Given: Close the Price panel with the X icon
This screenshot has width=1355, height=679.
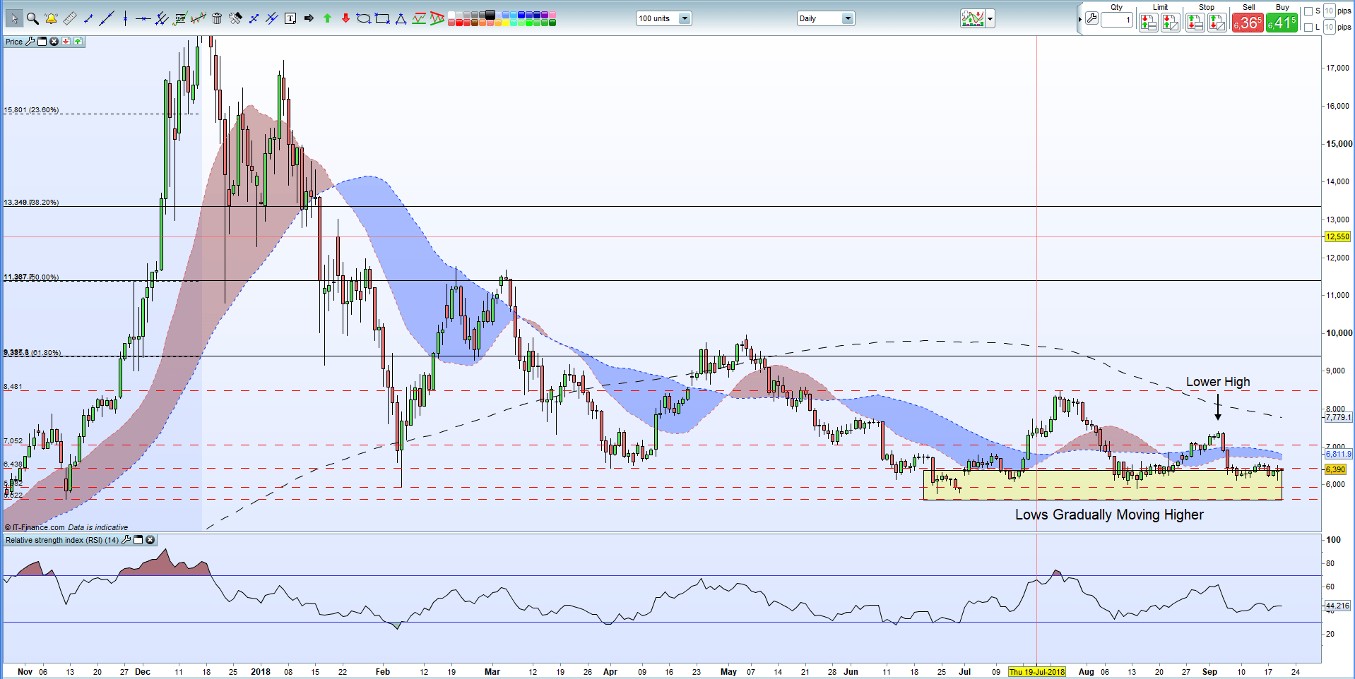Looking at the screenshot, I should [54, 42].
